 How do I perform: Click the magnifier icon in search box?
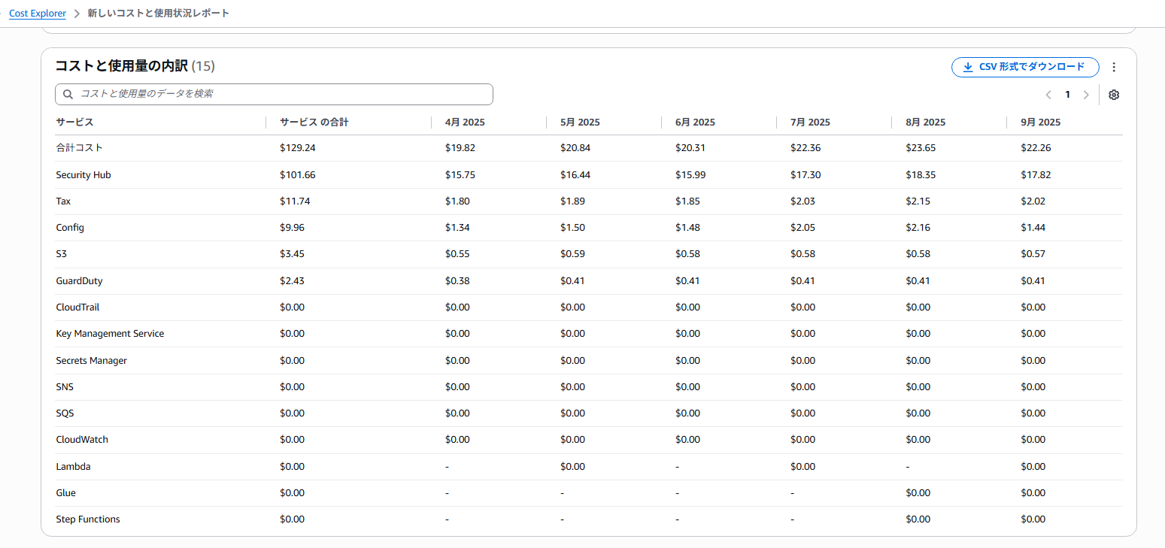(68, 94)
